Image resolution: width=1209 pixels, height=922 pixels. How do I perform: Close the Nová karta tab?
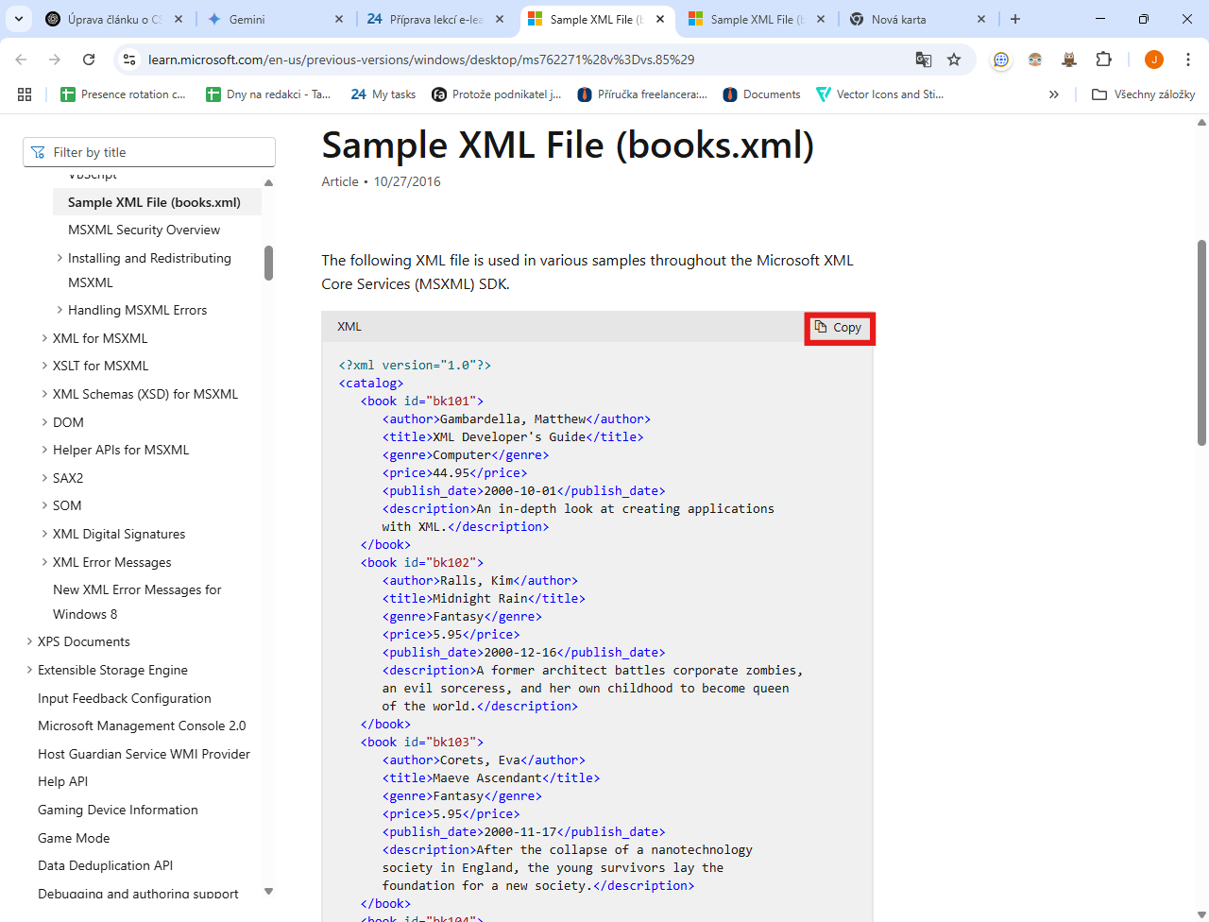tap(981, 19)
